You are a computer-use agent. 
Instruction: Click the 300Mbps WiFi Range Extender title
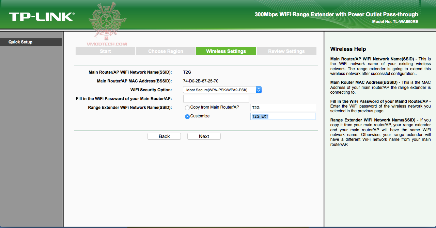[337, 15]
